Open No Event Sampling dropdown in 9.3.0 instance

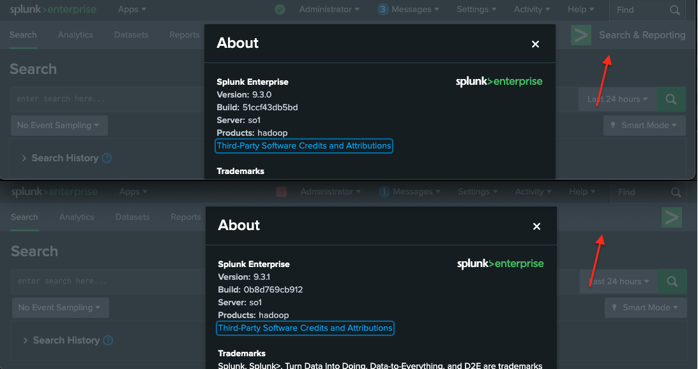pyautogui.click(x=59, y=126)
